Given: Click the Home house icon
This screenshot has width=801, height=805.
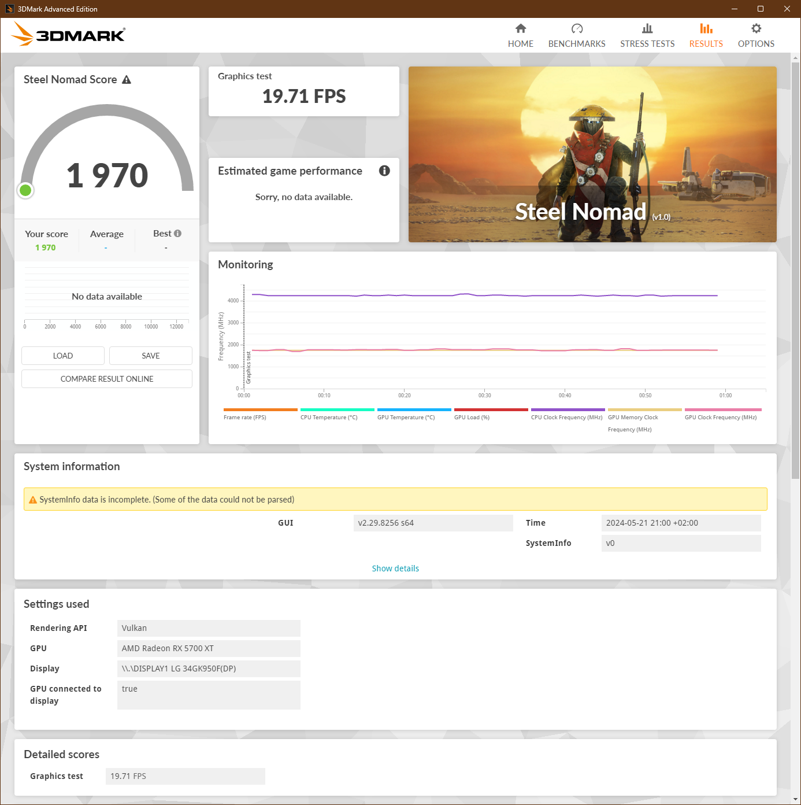Looking at the screenshot, I should [x=521, y=28].
